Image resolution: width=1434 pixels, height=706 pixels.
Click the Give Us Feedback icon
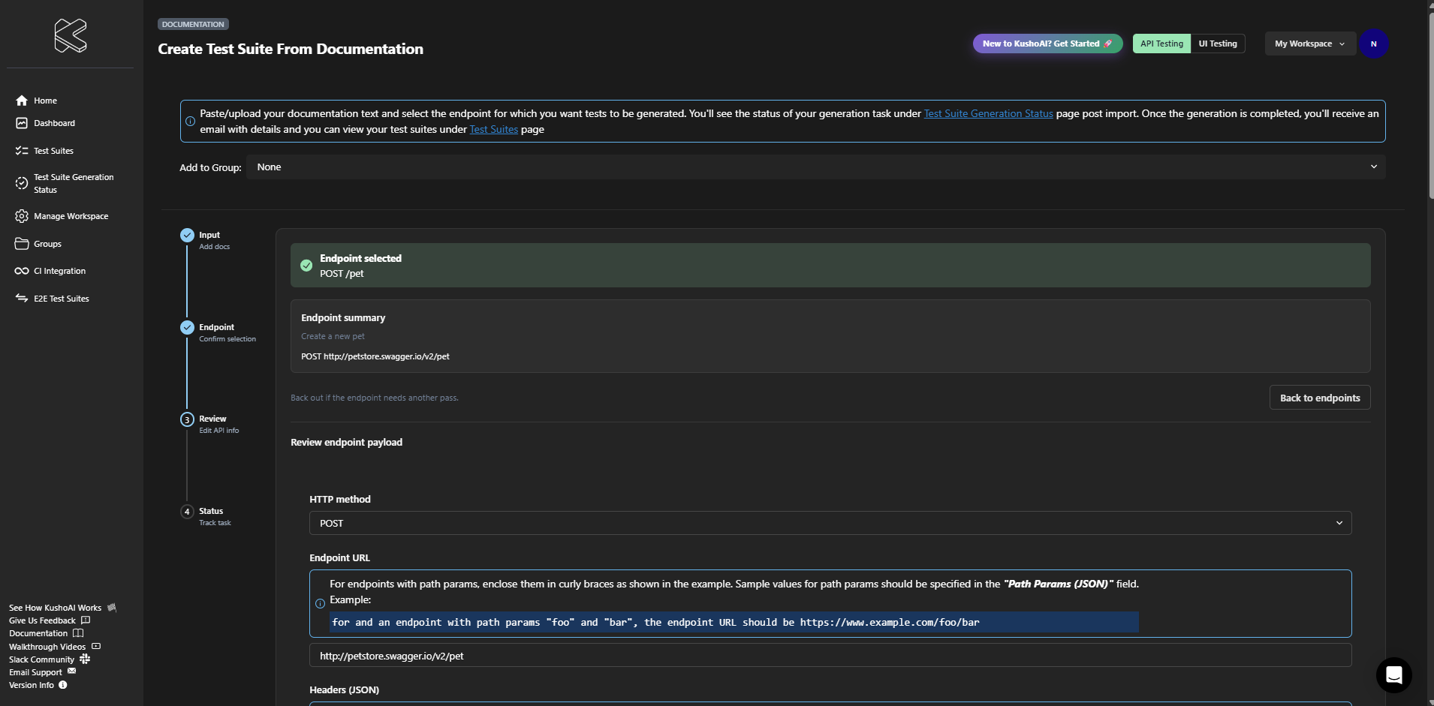86,620
